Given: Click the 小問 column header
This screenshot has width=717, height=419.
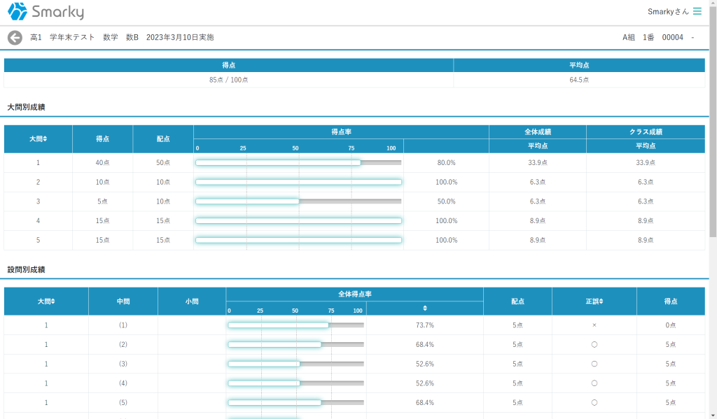Looking at the screenshot, I should (x=192, y=301).
